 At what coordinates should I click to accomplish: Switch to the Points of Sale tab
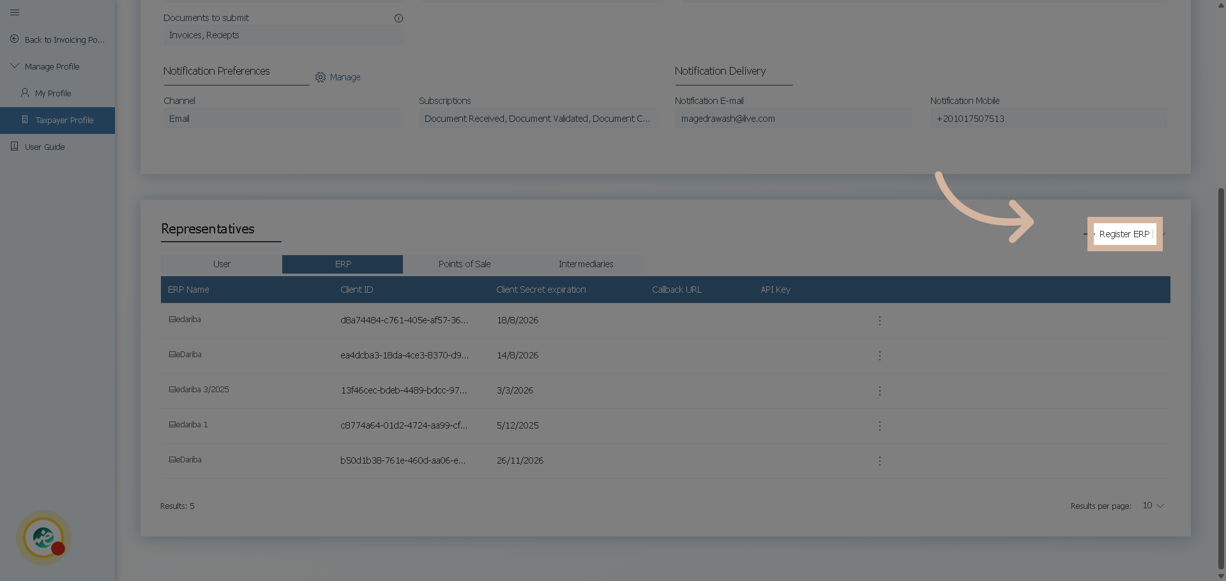coord(464,264)
